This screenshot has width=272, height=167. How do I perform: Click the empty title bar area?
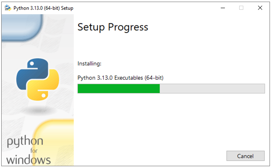coord(144,8)
